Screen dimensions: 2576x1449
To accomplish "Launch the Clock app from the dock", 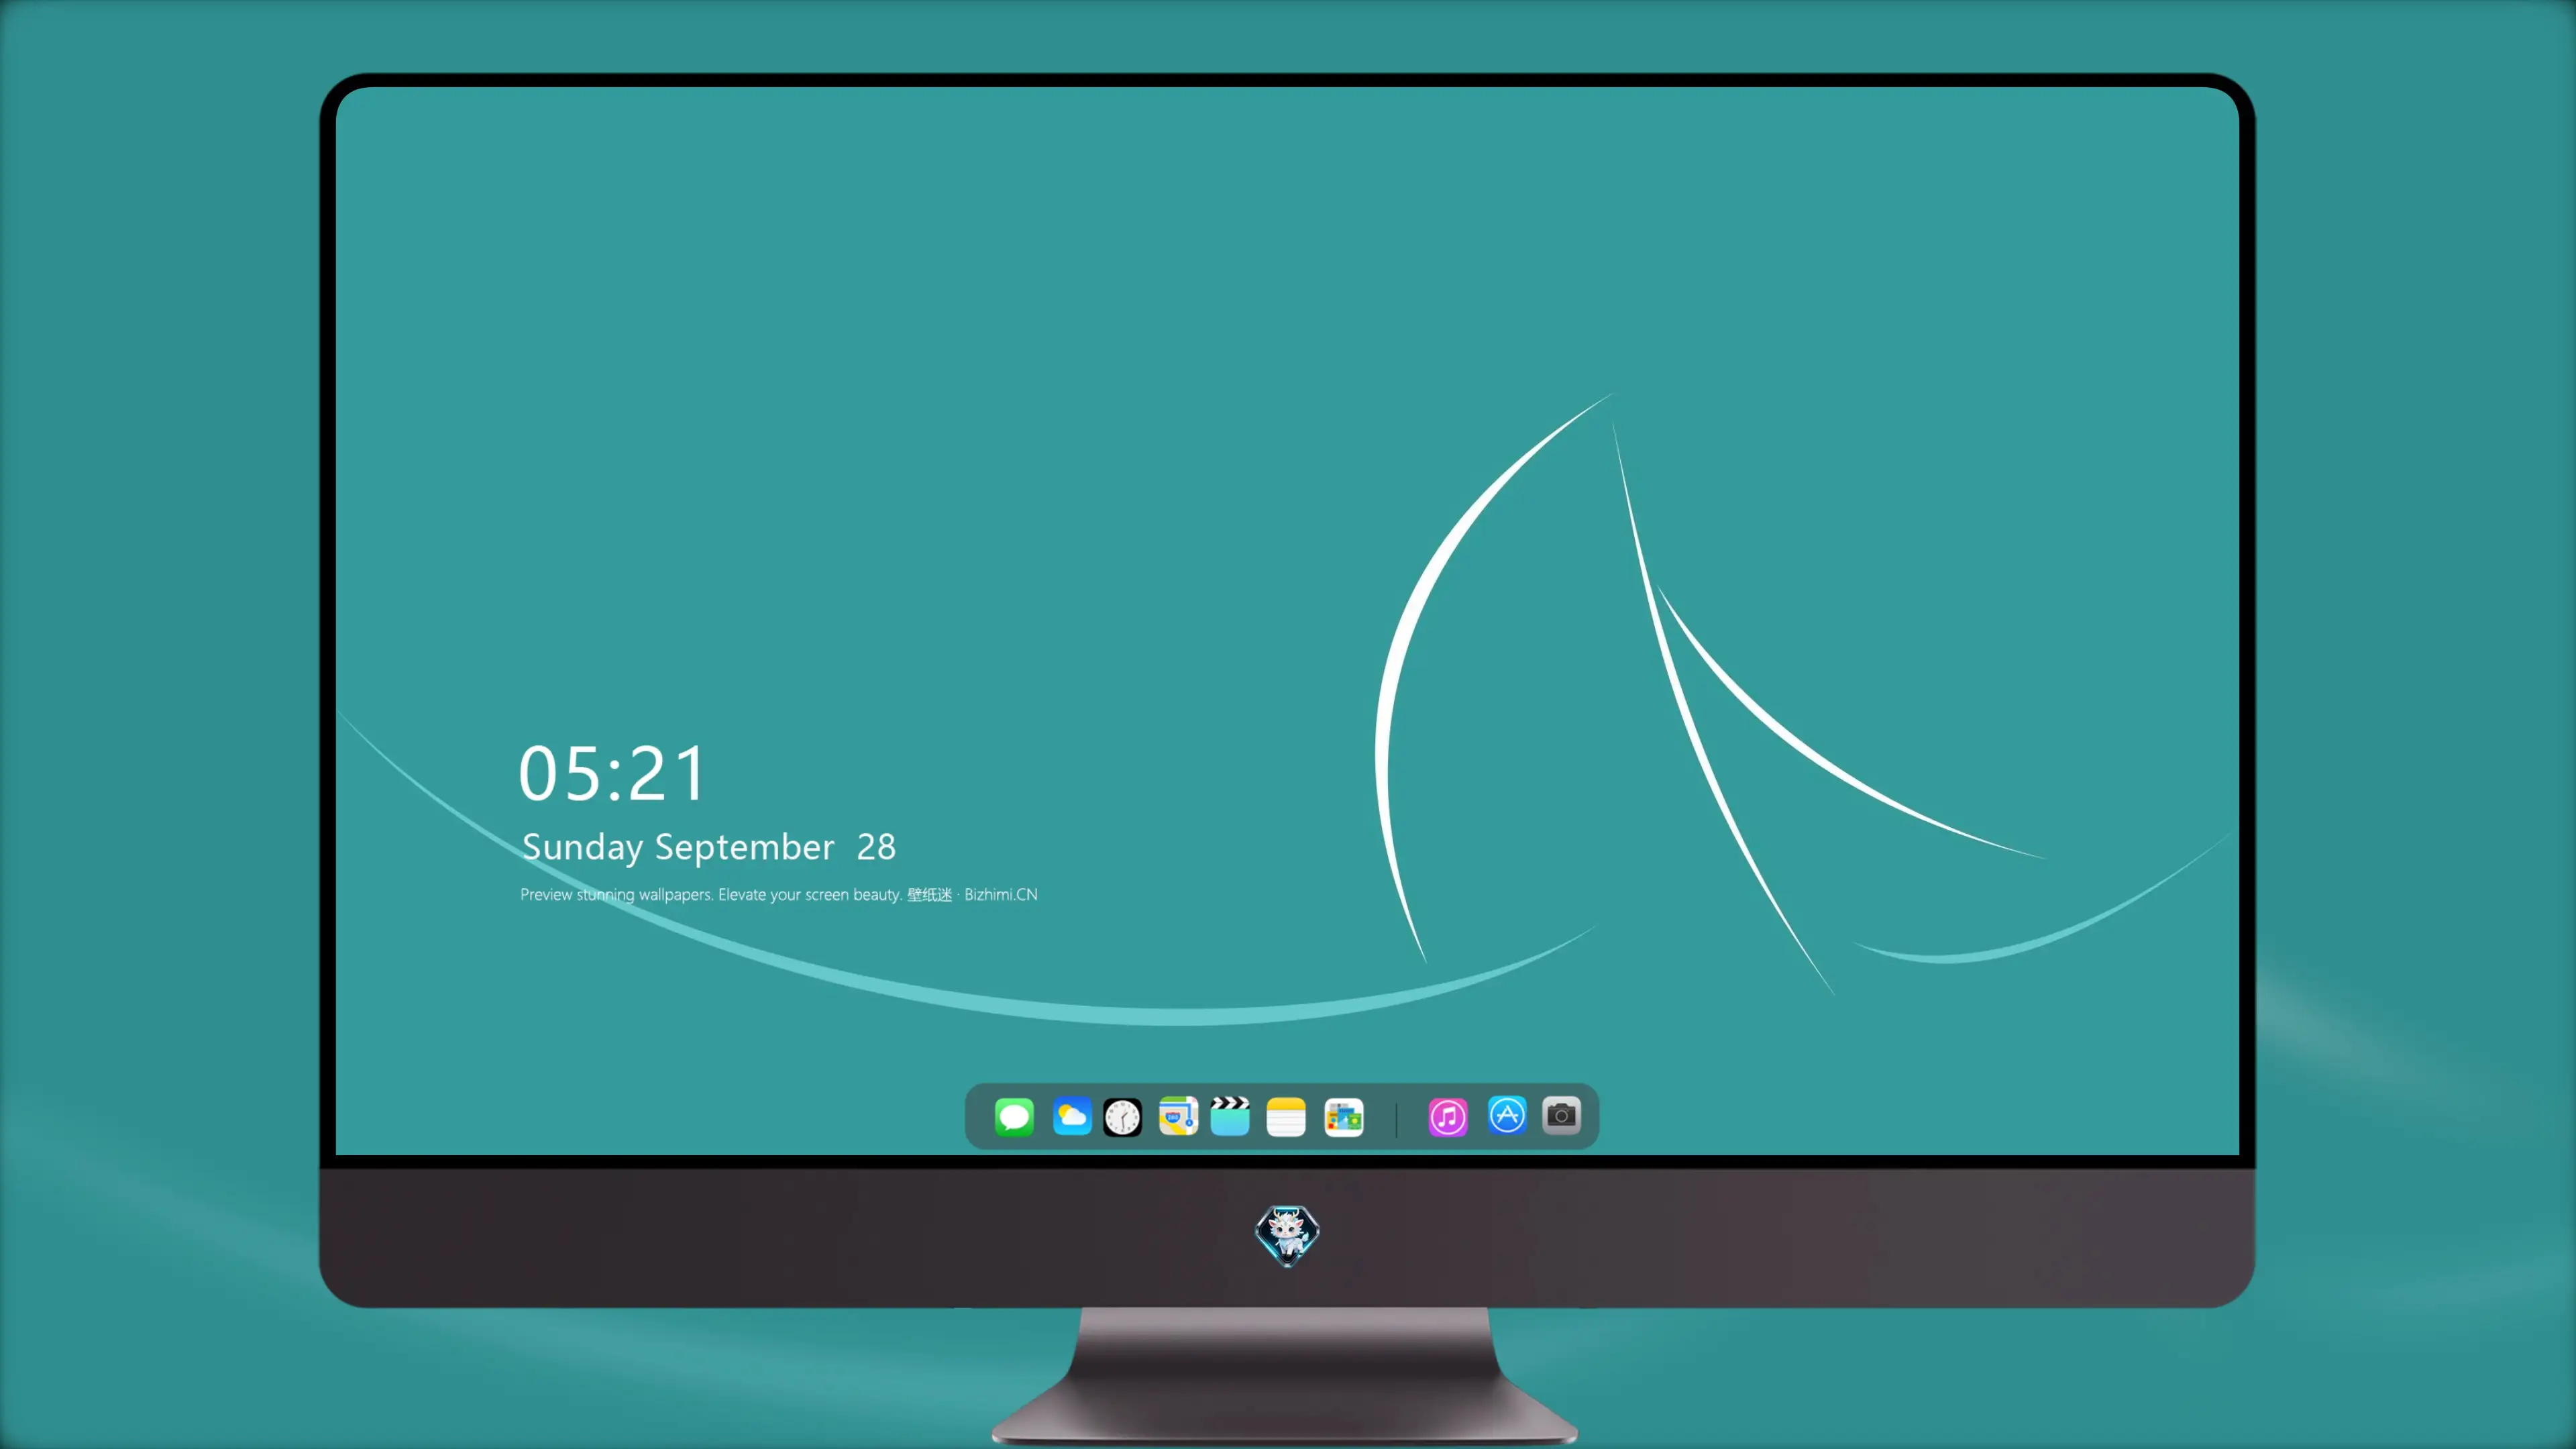I will (x=1122, y=1117).
